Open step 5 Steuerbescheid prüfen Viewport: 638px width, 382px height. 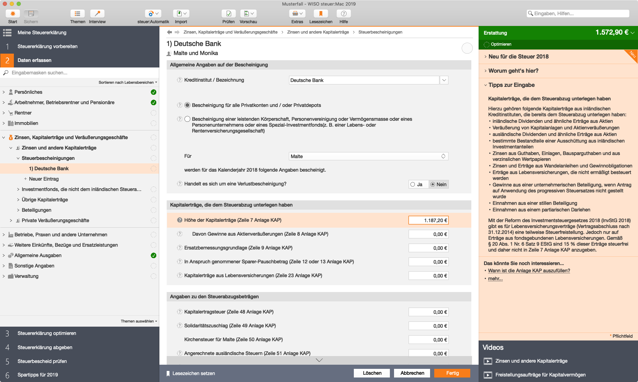coord(80,361)
